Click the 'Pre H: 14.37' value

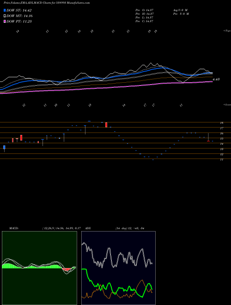145,14
